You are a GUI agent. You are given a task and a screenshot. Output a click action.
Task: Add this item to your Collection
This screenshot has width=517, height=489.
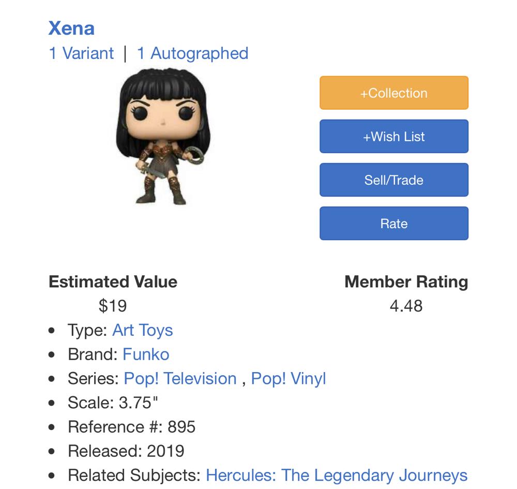tap(394, 93)
